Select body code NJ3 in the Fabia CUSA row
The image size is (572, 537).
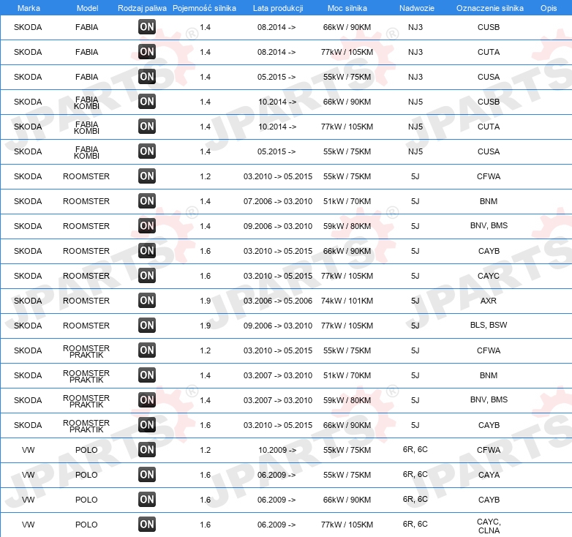coord(415,77)
